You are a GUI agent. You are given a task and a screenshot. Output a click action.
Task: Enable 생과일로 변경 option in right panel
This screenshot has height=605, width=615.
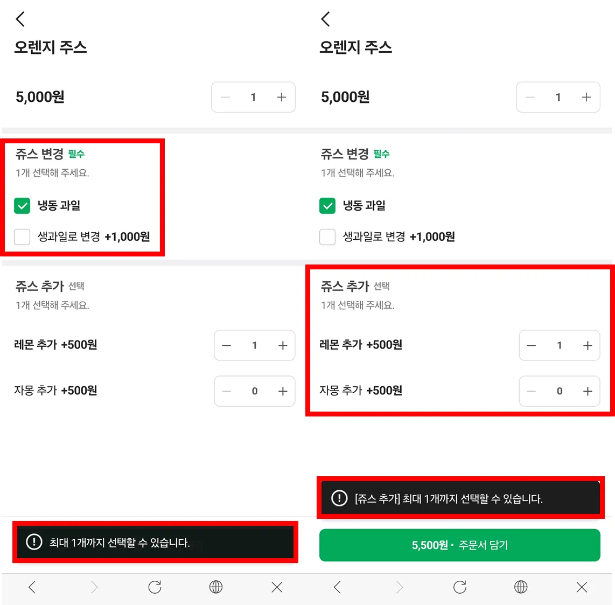[327, 237]
